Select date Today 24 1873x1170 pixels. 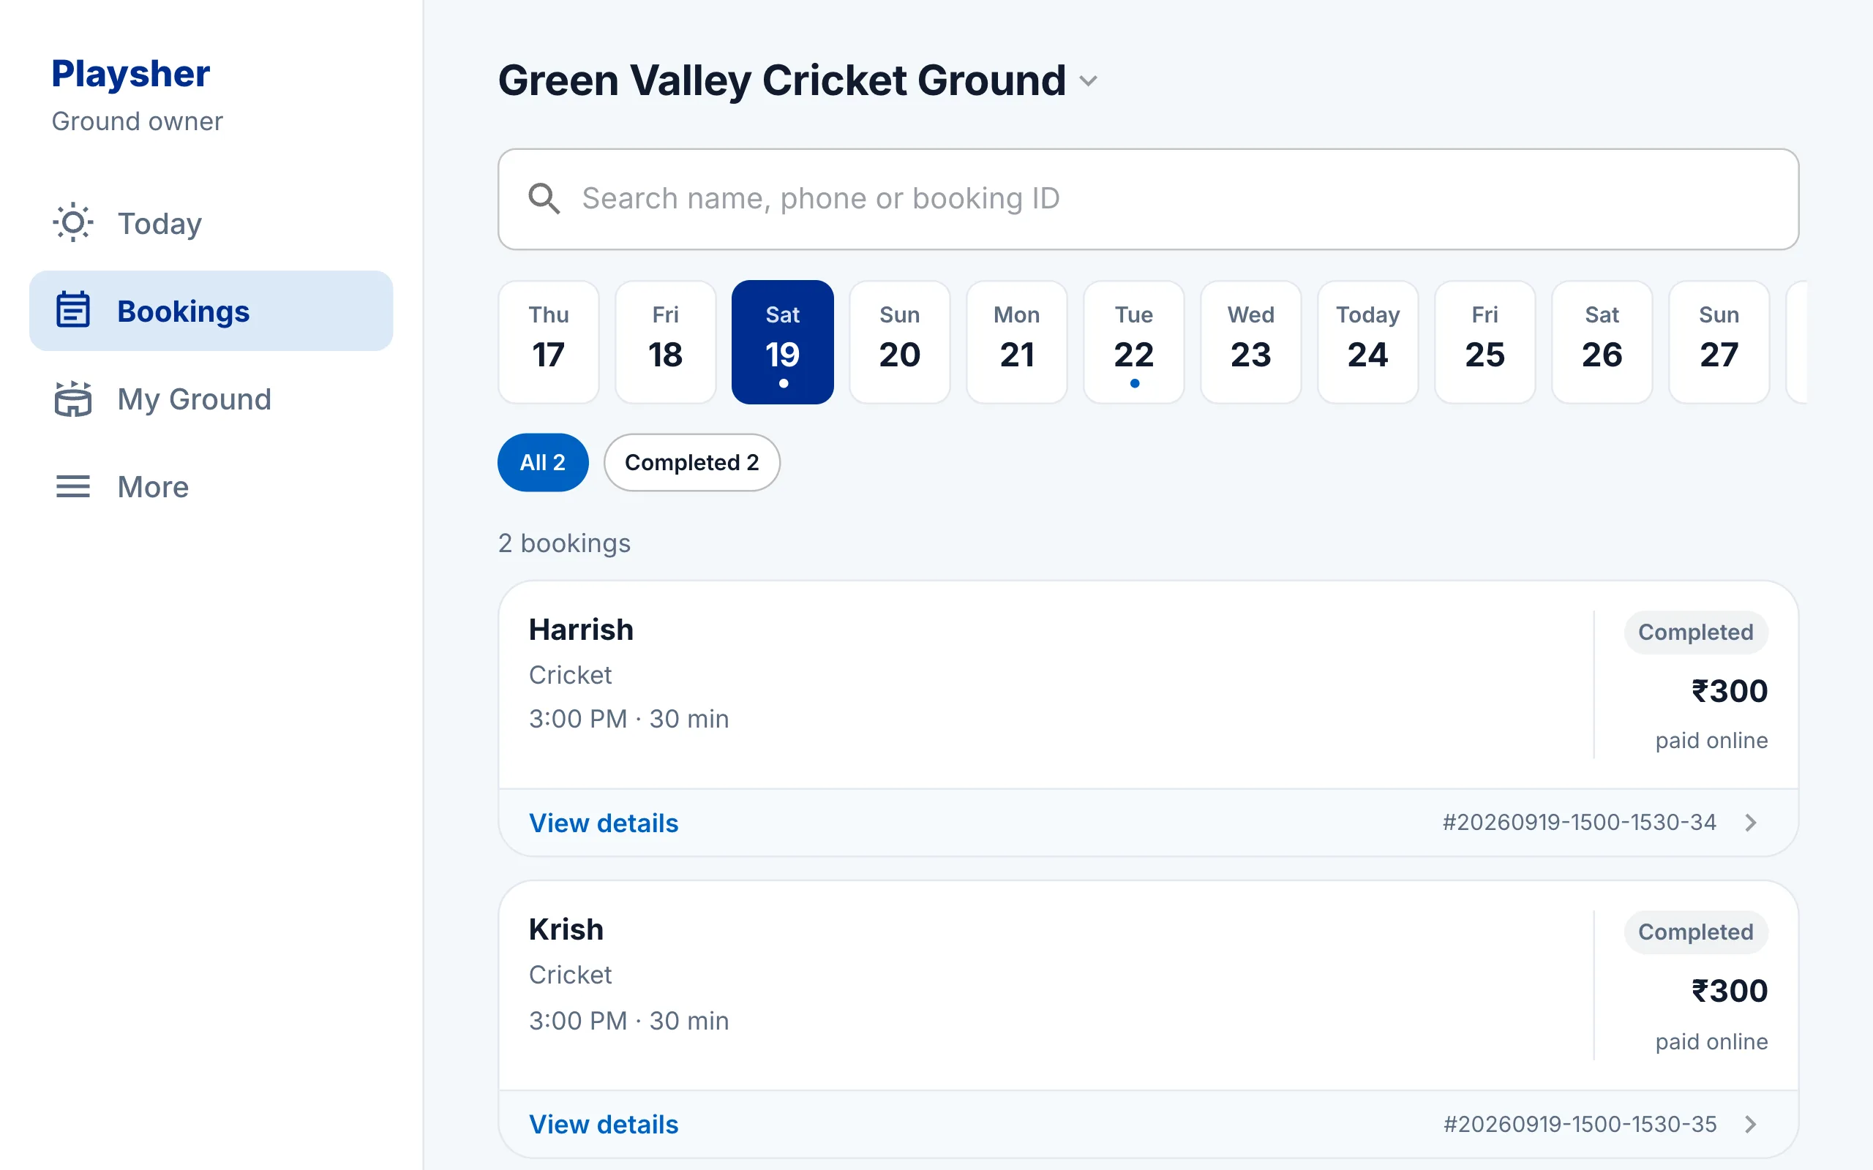tap(1367, 341)
